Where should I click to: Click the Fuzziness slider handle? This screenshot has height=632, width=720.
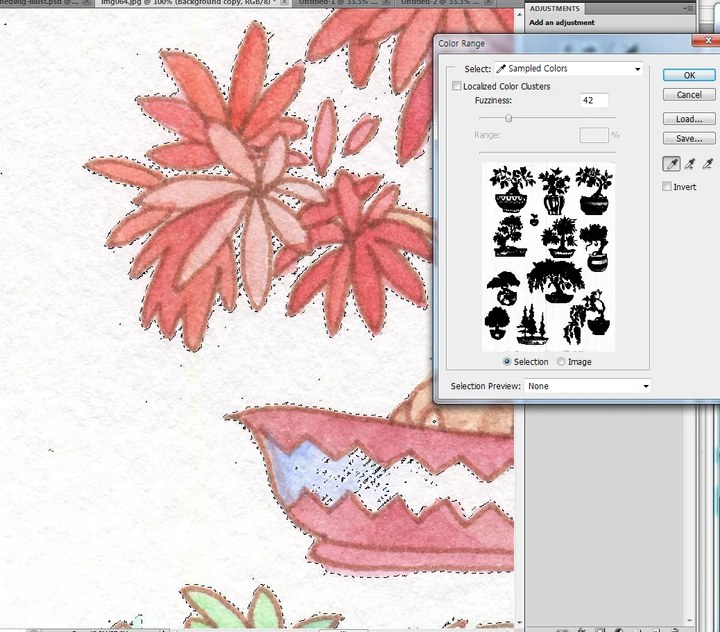pos(508,119)
